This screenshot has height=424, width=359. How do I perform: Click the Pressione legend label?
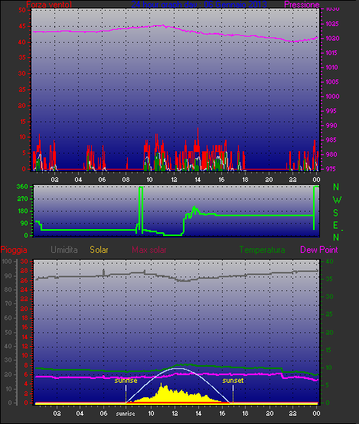(302, 5)
